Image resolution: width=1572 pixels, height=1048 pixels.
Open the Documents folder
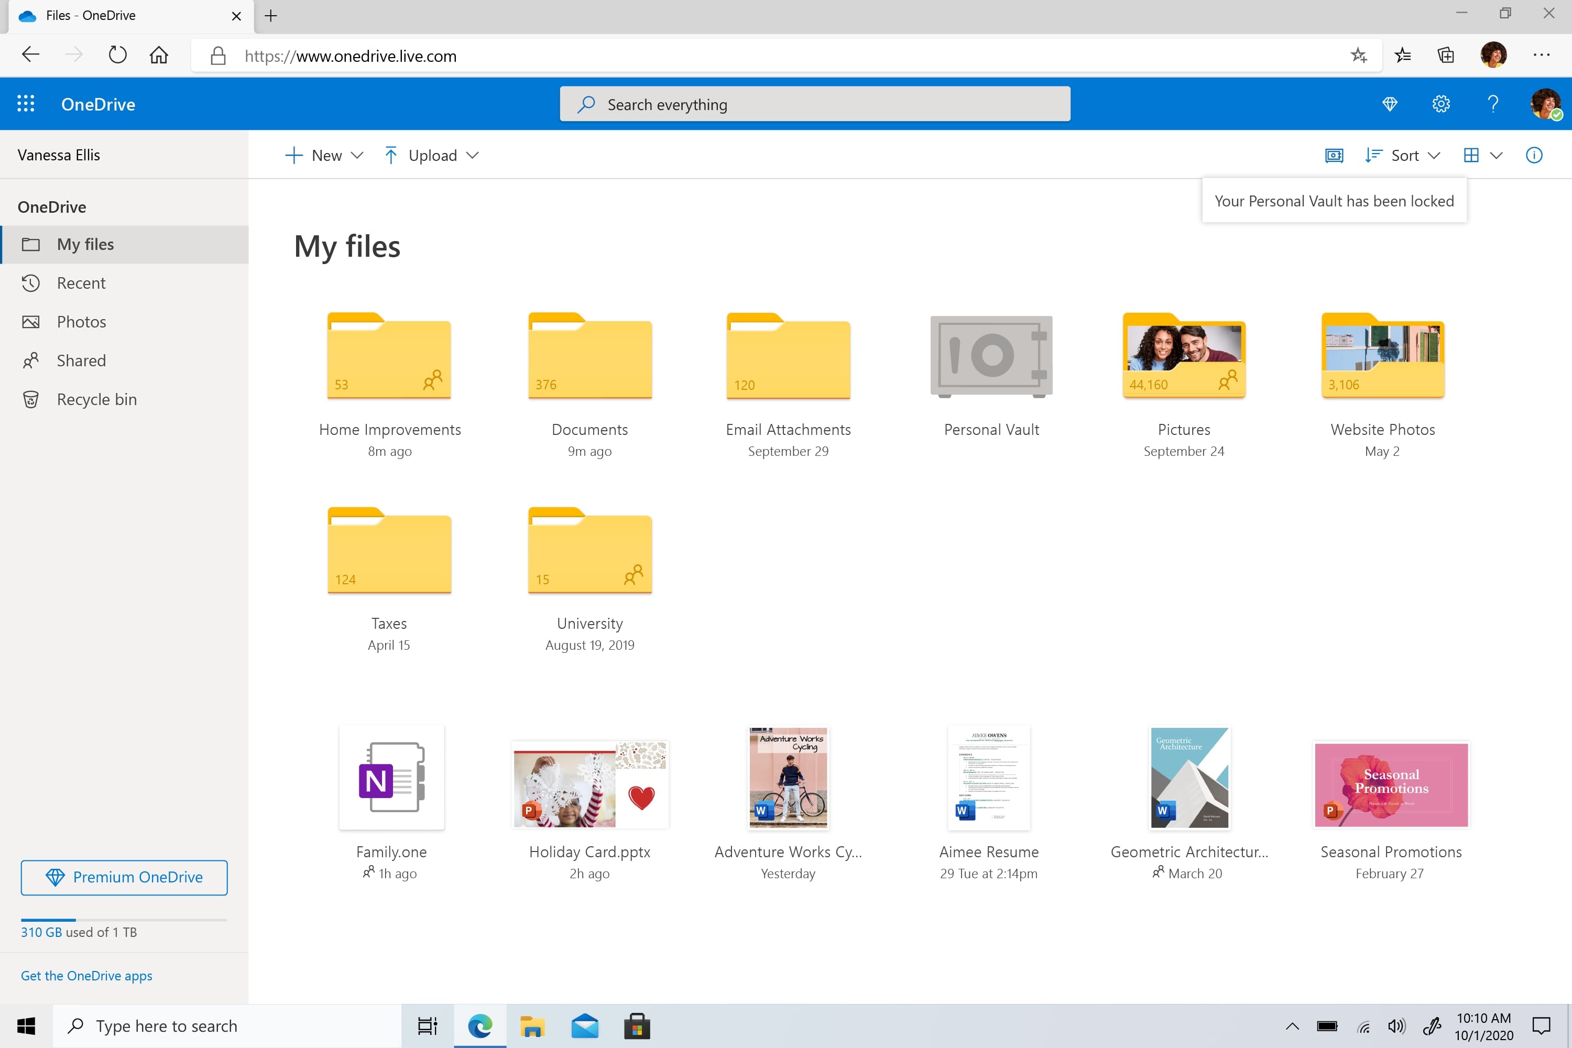pos(589,356)
